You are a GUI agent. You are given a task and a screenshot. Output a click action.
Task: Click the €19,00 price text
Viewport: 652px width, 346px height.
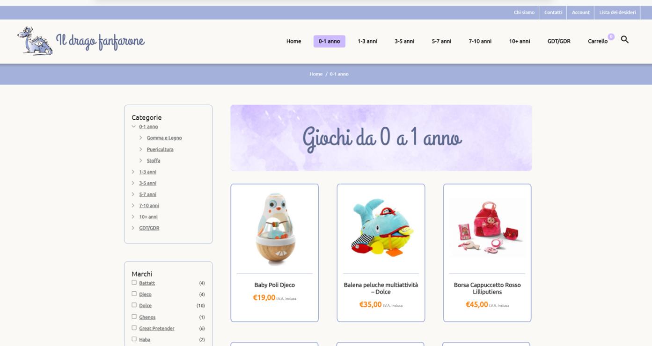[264, 297]
